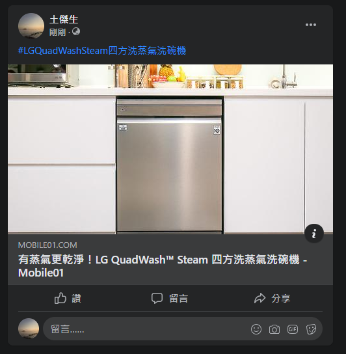
Task: Click the 分享 share arrow icon
Action: 259,298
